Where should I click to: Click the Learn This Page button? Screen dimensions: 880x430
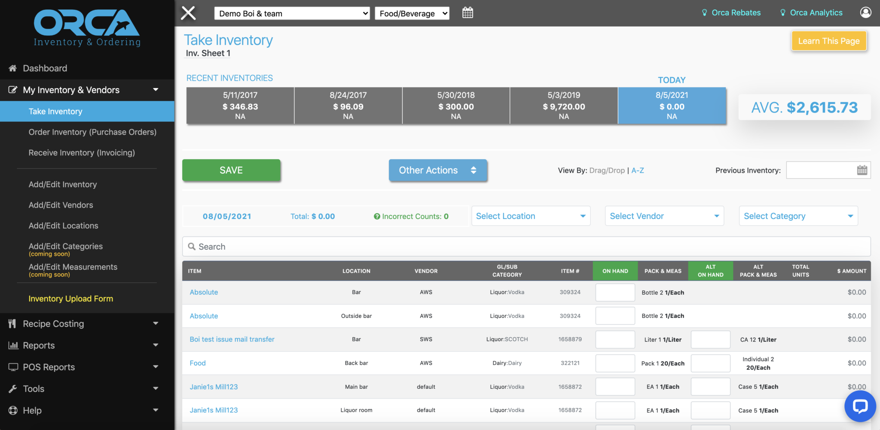click(828, 41)
